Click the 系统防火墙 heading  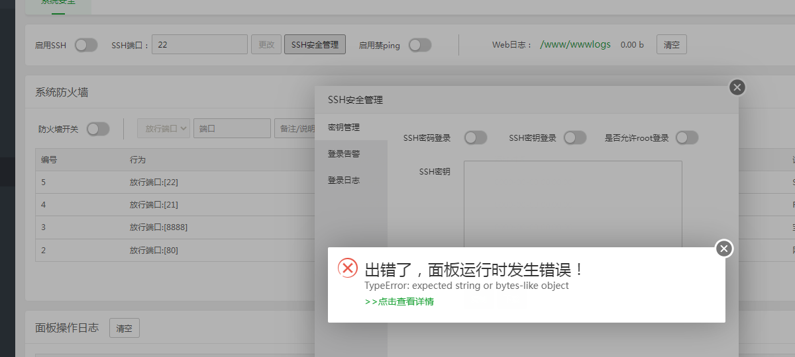tap(62, 92)
